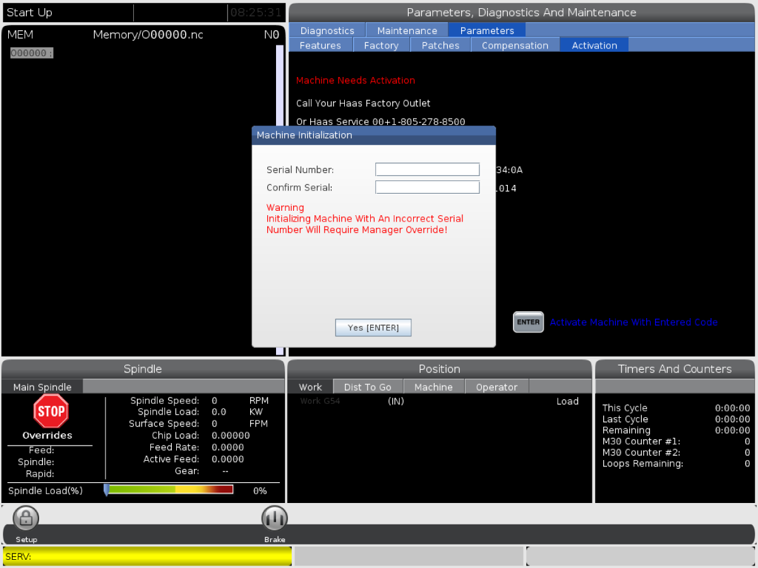Screen dimensions: 758x568
Task: Click the red serial number warning text
Action: coord(364,218)
